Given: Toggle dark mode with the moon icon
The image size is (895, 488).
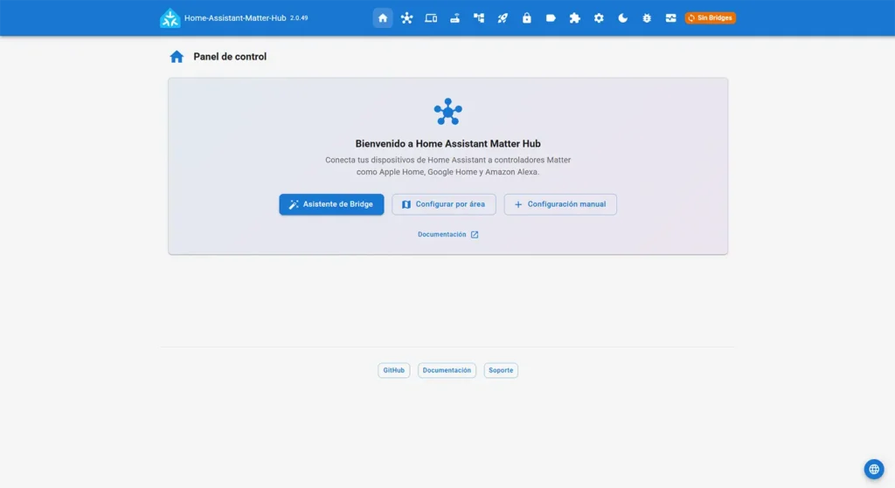Looking at the screenshot, I should click(x=622, y=18).
